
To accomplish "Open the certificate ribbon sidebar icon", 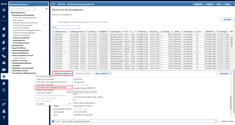I will click(4, 42).
